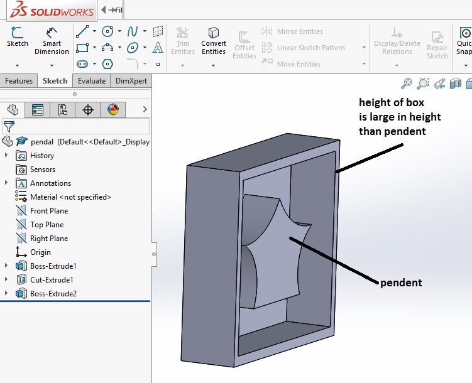Open Circle tool dropdown arrow
Viewport: 472px width, 383px height.
pos(119,31)
